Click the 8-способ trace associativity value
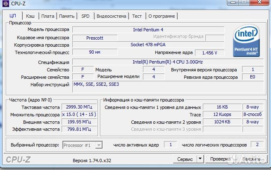The width and height of the screenshot is (271, 170). pyautogui.click(x=252, y=114)
